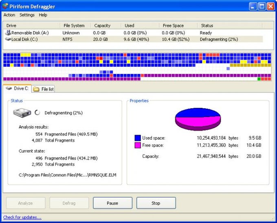Click the 'Ready' status cell
Image resolution: width=277 pixels, height=223 pixels.
pos(206,33)
